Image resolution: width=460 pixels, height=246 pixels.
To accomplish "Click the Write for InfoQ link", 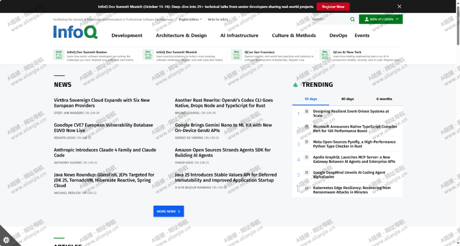I will point(218,19).
